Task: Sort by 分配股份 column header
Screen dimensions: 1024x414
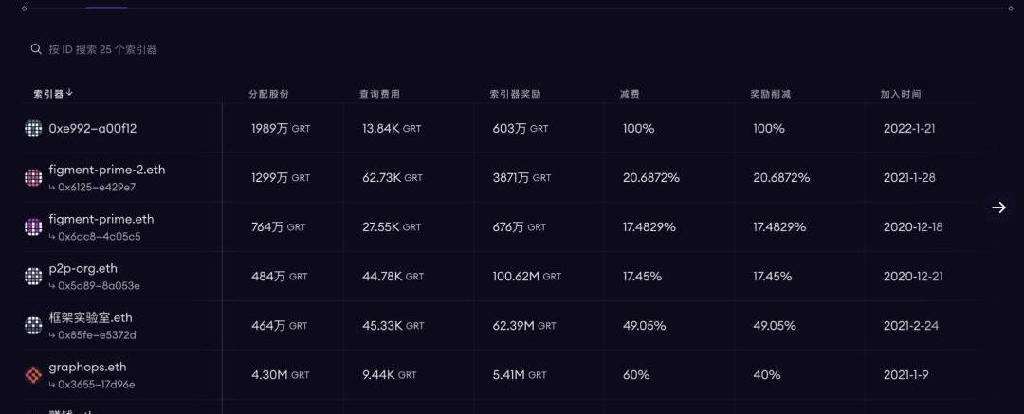Action: 268,94
